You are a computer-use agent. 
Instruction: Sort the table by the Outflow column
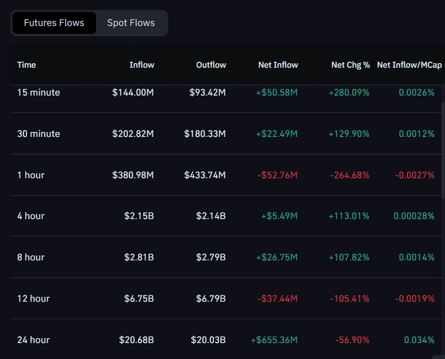(x=211, y=65)
